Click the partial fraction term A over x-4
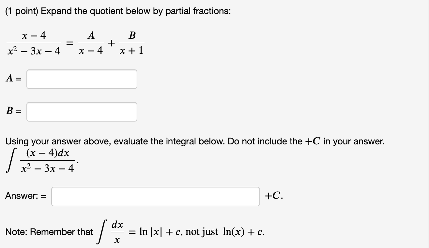429x248 pixels. point(91,43)
